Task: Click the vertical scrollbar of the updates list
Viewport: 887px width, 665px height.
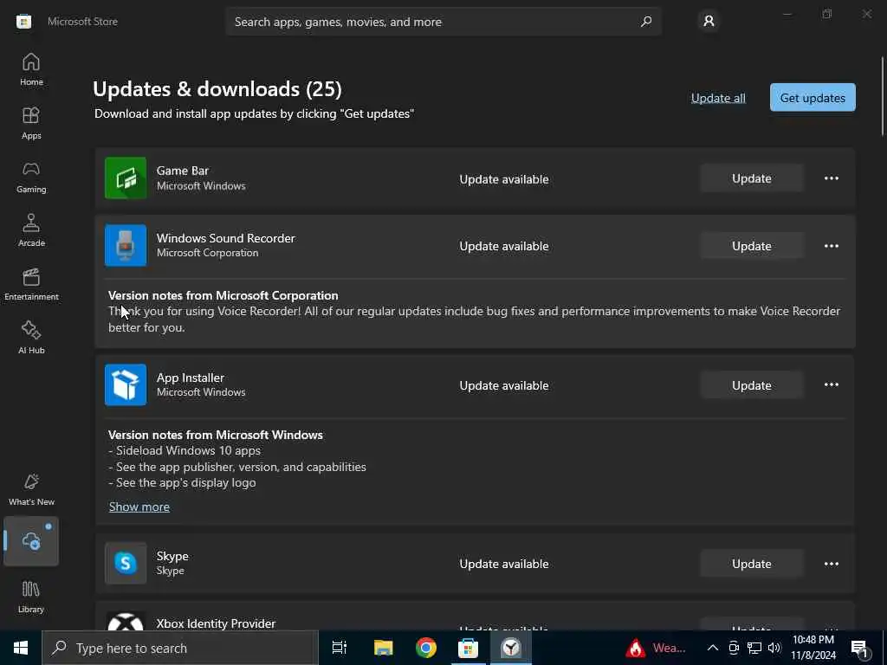Action: pyautogui.click(x=882, y=96)
